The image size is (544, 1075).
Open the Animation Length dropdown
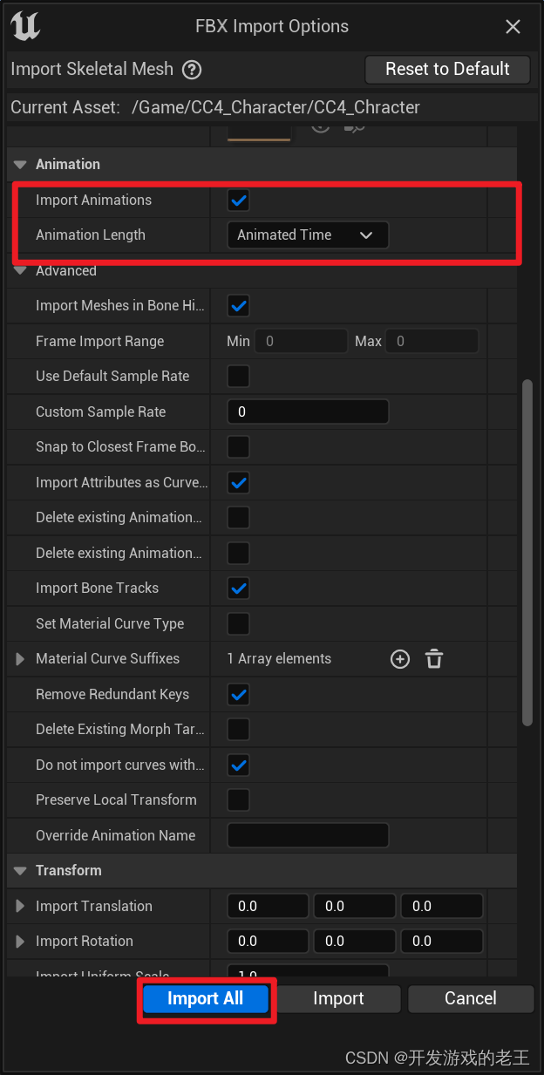[308, 235]
